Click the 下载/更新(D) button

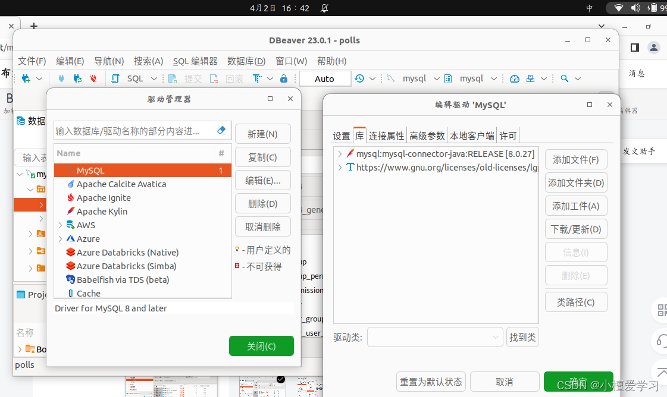[575, 229]
